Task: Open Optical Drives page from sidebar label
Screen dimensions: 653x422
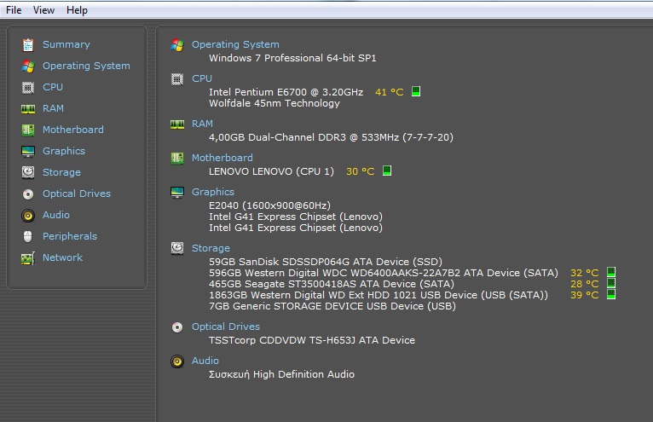Action: point(77,194)
